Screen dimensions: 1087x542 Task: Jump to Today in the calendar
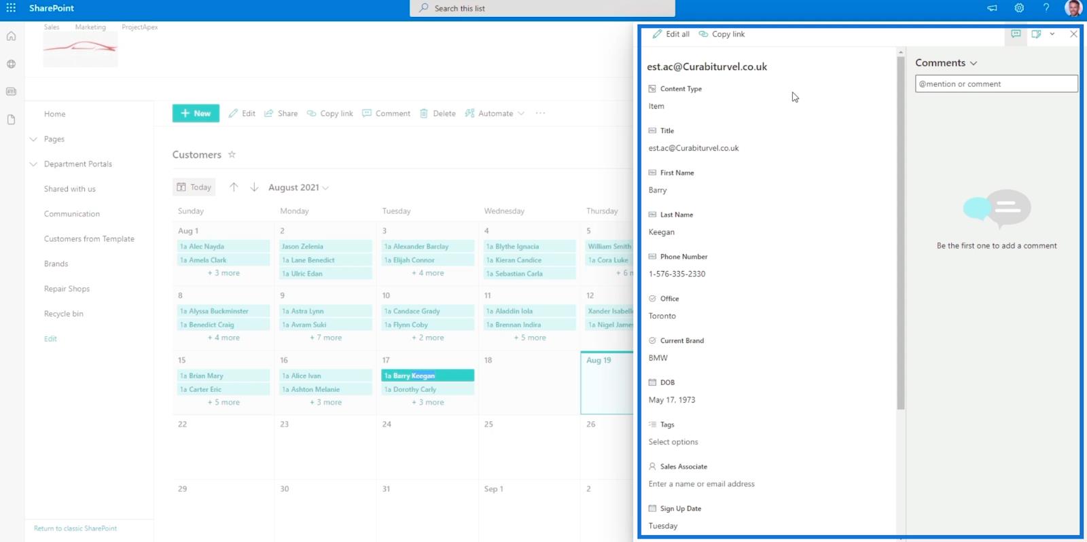(x=194, y=187)
